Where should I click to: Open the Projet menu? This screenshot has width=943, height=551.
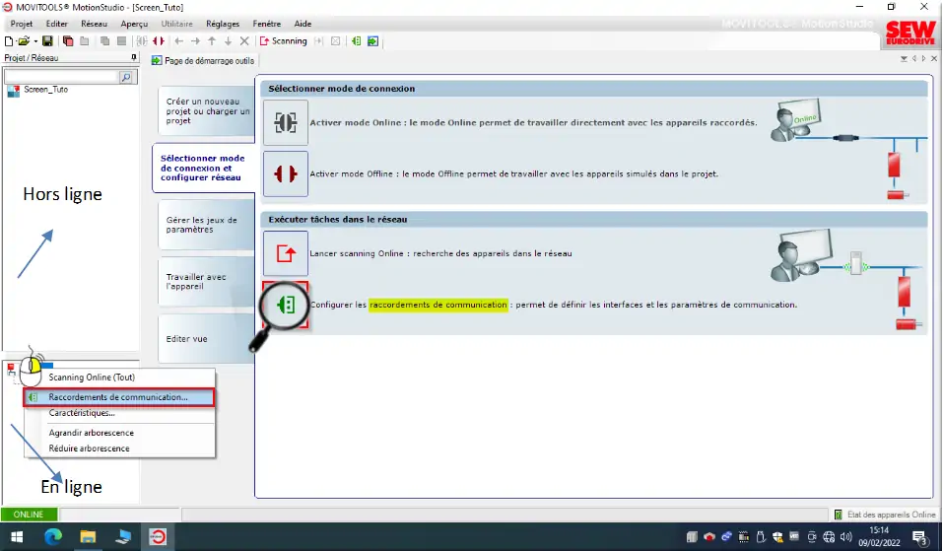[x=22, y=24]
